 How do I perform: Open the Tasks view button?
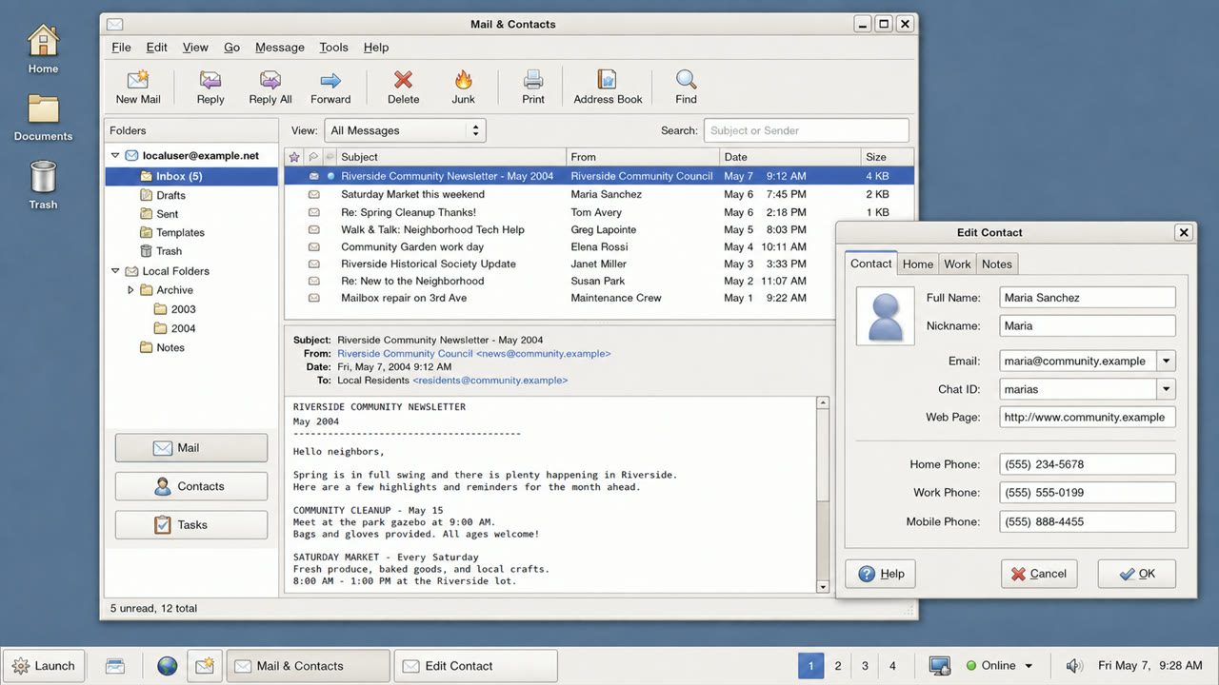[x=191, y=524]
